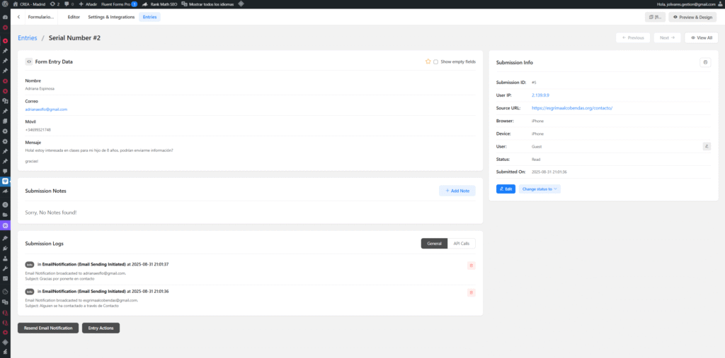Toggle the field key eye icon beside Form Entry Data
Screen dimensions: 725x358
pyautogui.click(x=28, y=62)
